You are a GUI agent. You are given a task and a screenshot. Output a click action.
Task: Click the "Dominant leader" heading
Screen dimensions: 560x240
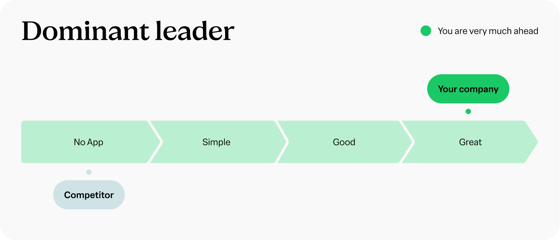tap(128, 31)
